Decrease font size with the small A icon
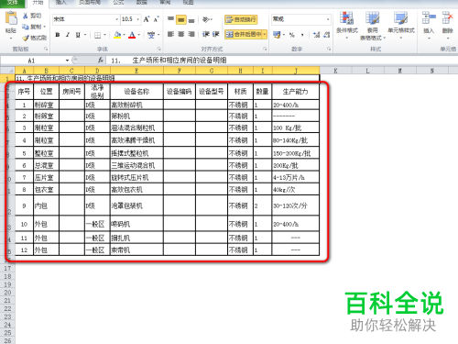 point(156,19)
